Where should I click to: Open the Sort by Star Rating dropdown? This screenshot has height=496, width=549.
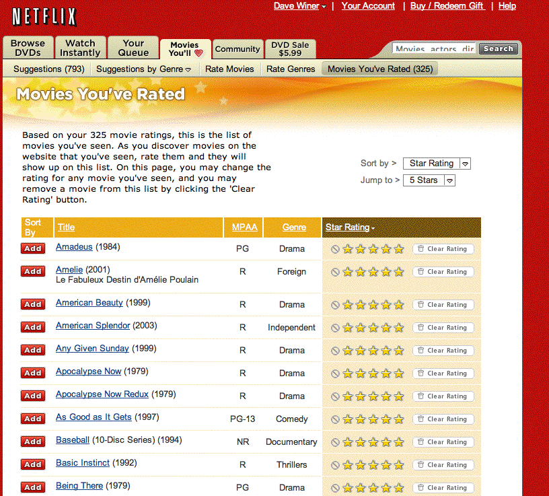[x=436, y=164]
